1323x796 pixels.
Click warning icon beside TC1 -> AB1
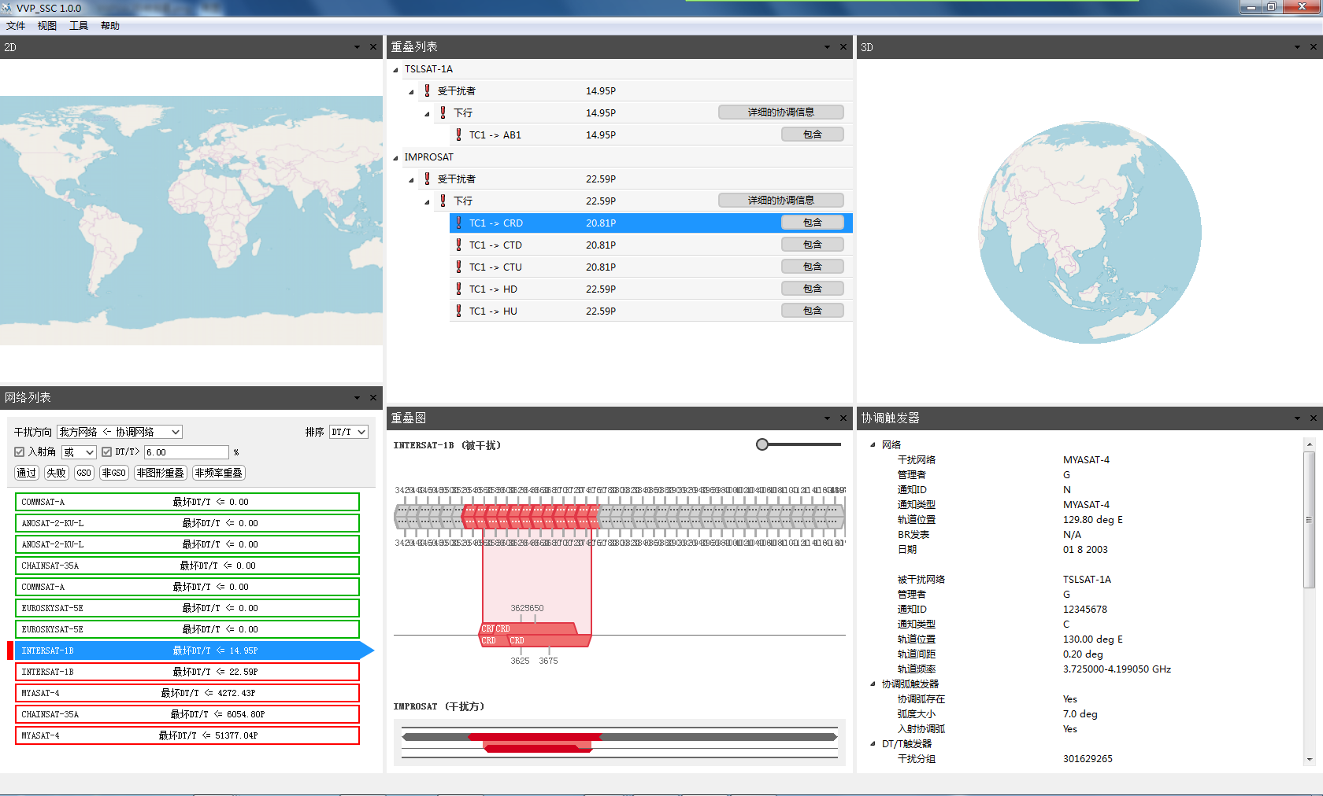pos(459,135)
